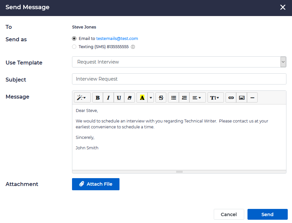View info about texting number 8135555555

(134, 46)
